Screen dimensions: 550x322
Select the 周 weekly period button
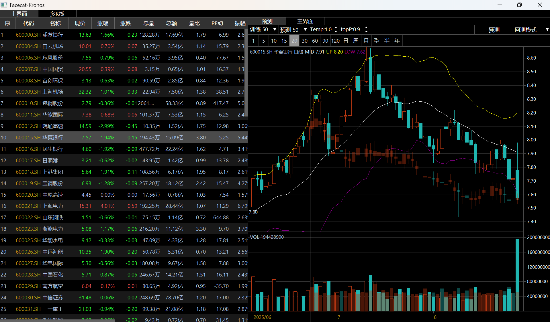tap(356, 41)
